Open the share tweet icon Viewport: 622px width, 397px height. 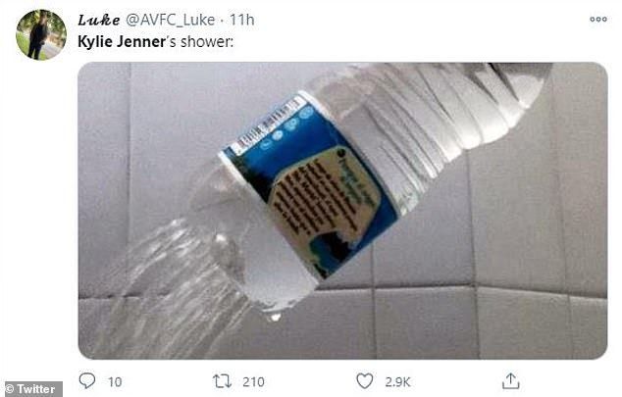point(510,380)
